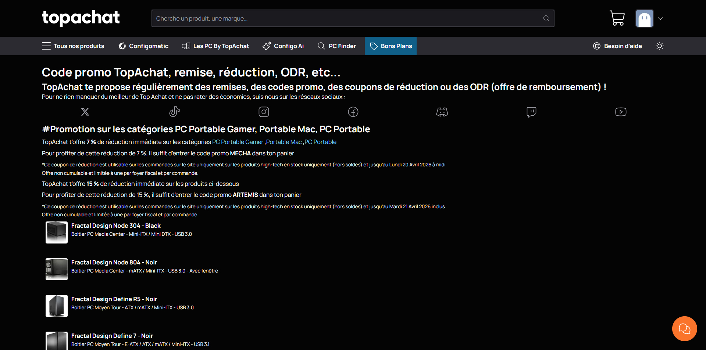The image size is (706, 350).
Task: Open the Discord social icon
Action: click(x=442, y=112)
